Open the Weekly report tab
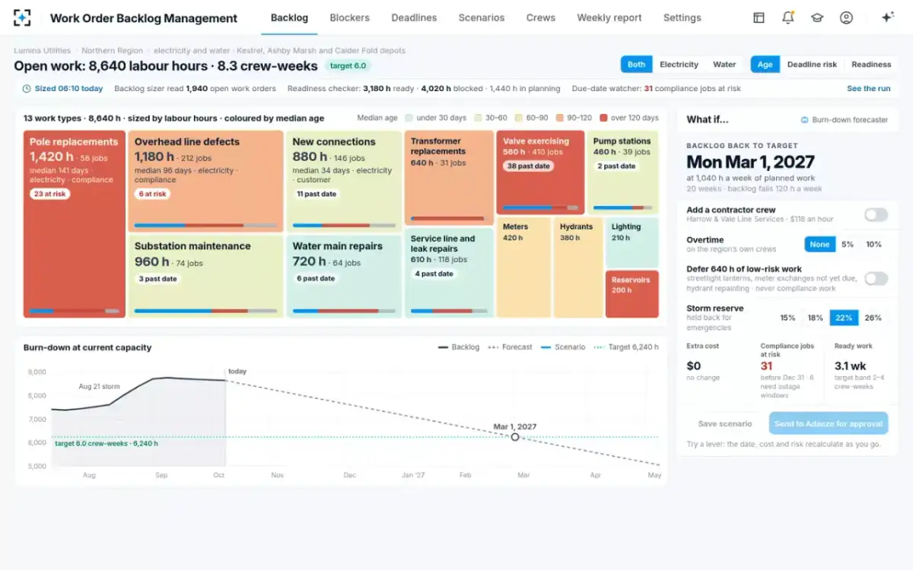913x570 pixels. 609,17
